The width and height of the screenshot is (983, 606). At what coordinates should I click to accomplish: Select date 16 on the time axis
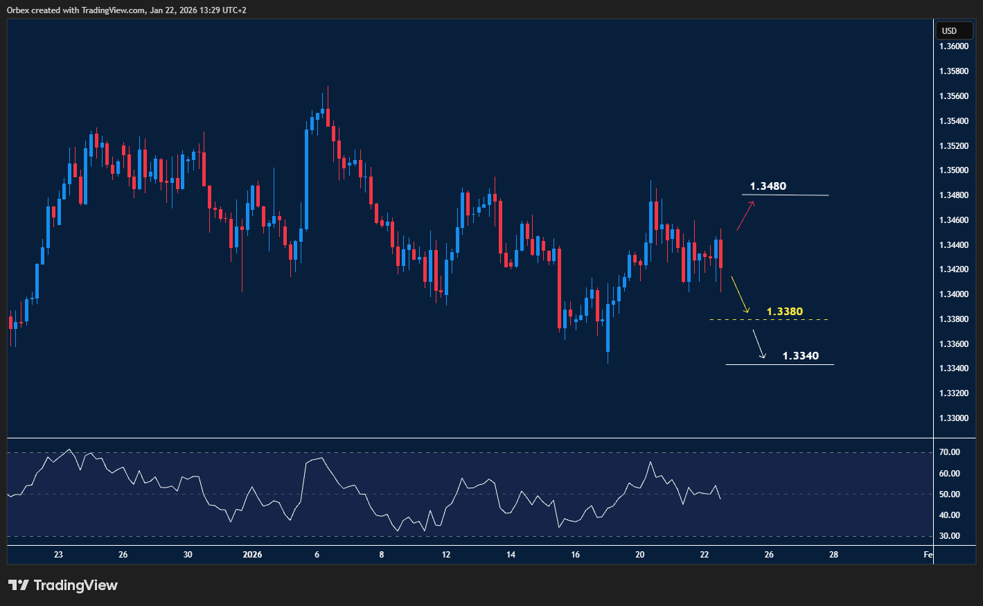(575, 555)
